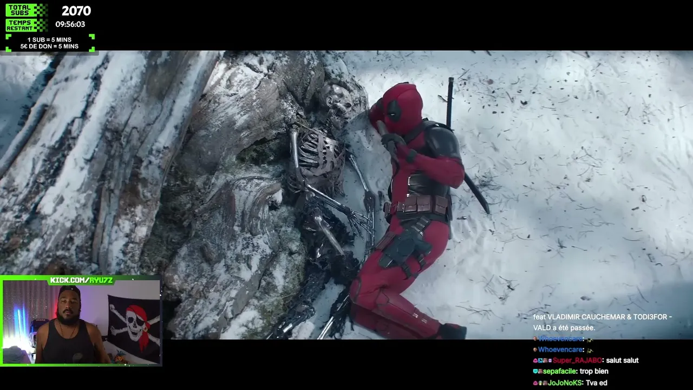Click the 'salut salut' chat message
The height and width of the screenshot is (390, 693).
tap(623, 360)
